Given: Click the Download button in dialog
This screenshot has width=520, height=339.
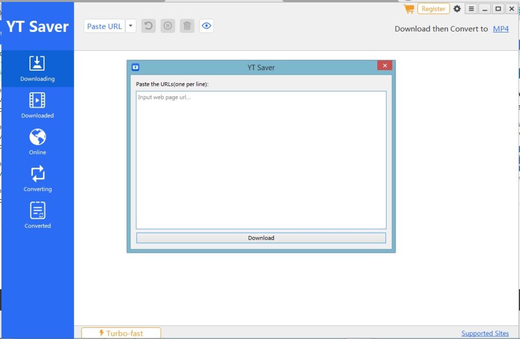Looking at the screenshot, I should [x=261, y=238].
